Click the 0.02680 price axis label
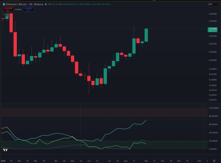The image size is (221, 163). pyautogui.click(x=213, y=80)
